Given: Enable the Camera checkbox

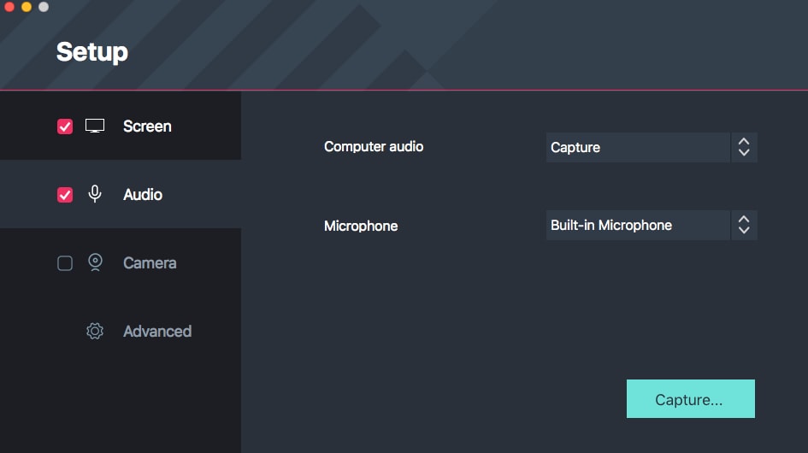Looking at the screenshot, I should tap(65, 263).
